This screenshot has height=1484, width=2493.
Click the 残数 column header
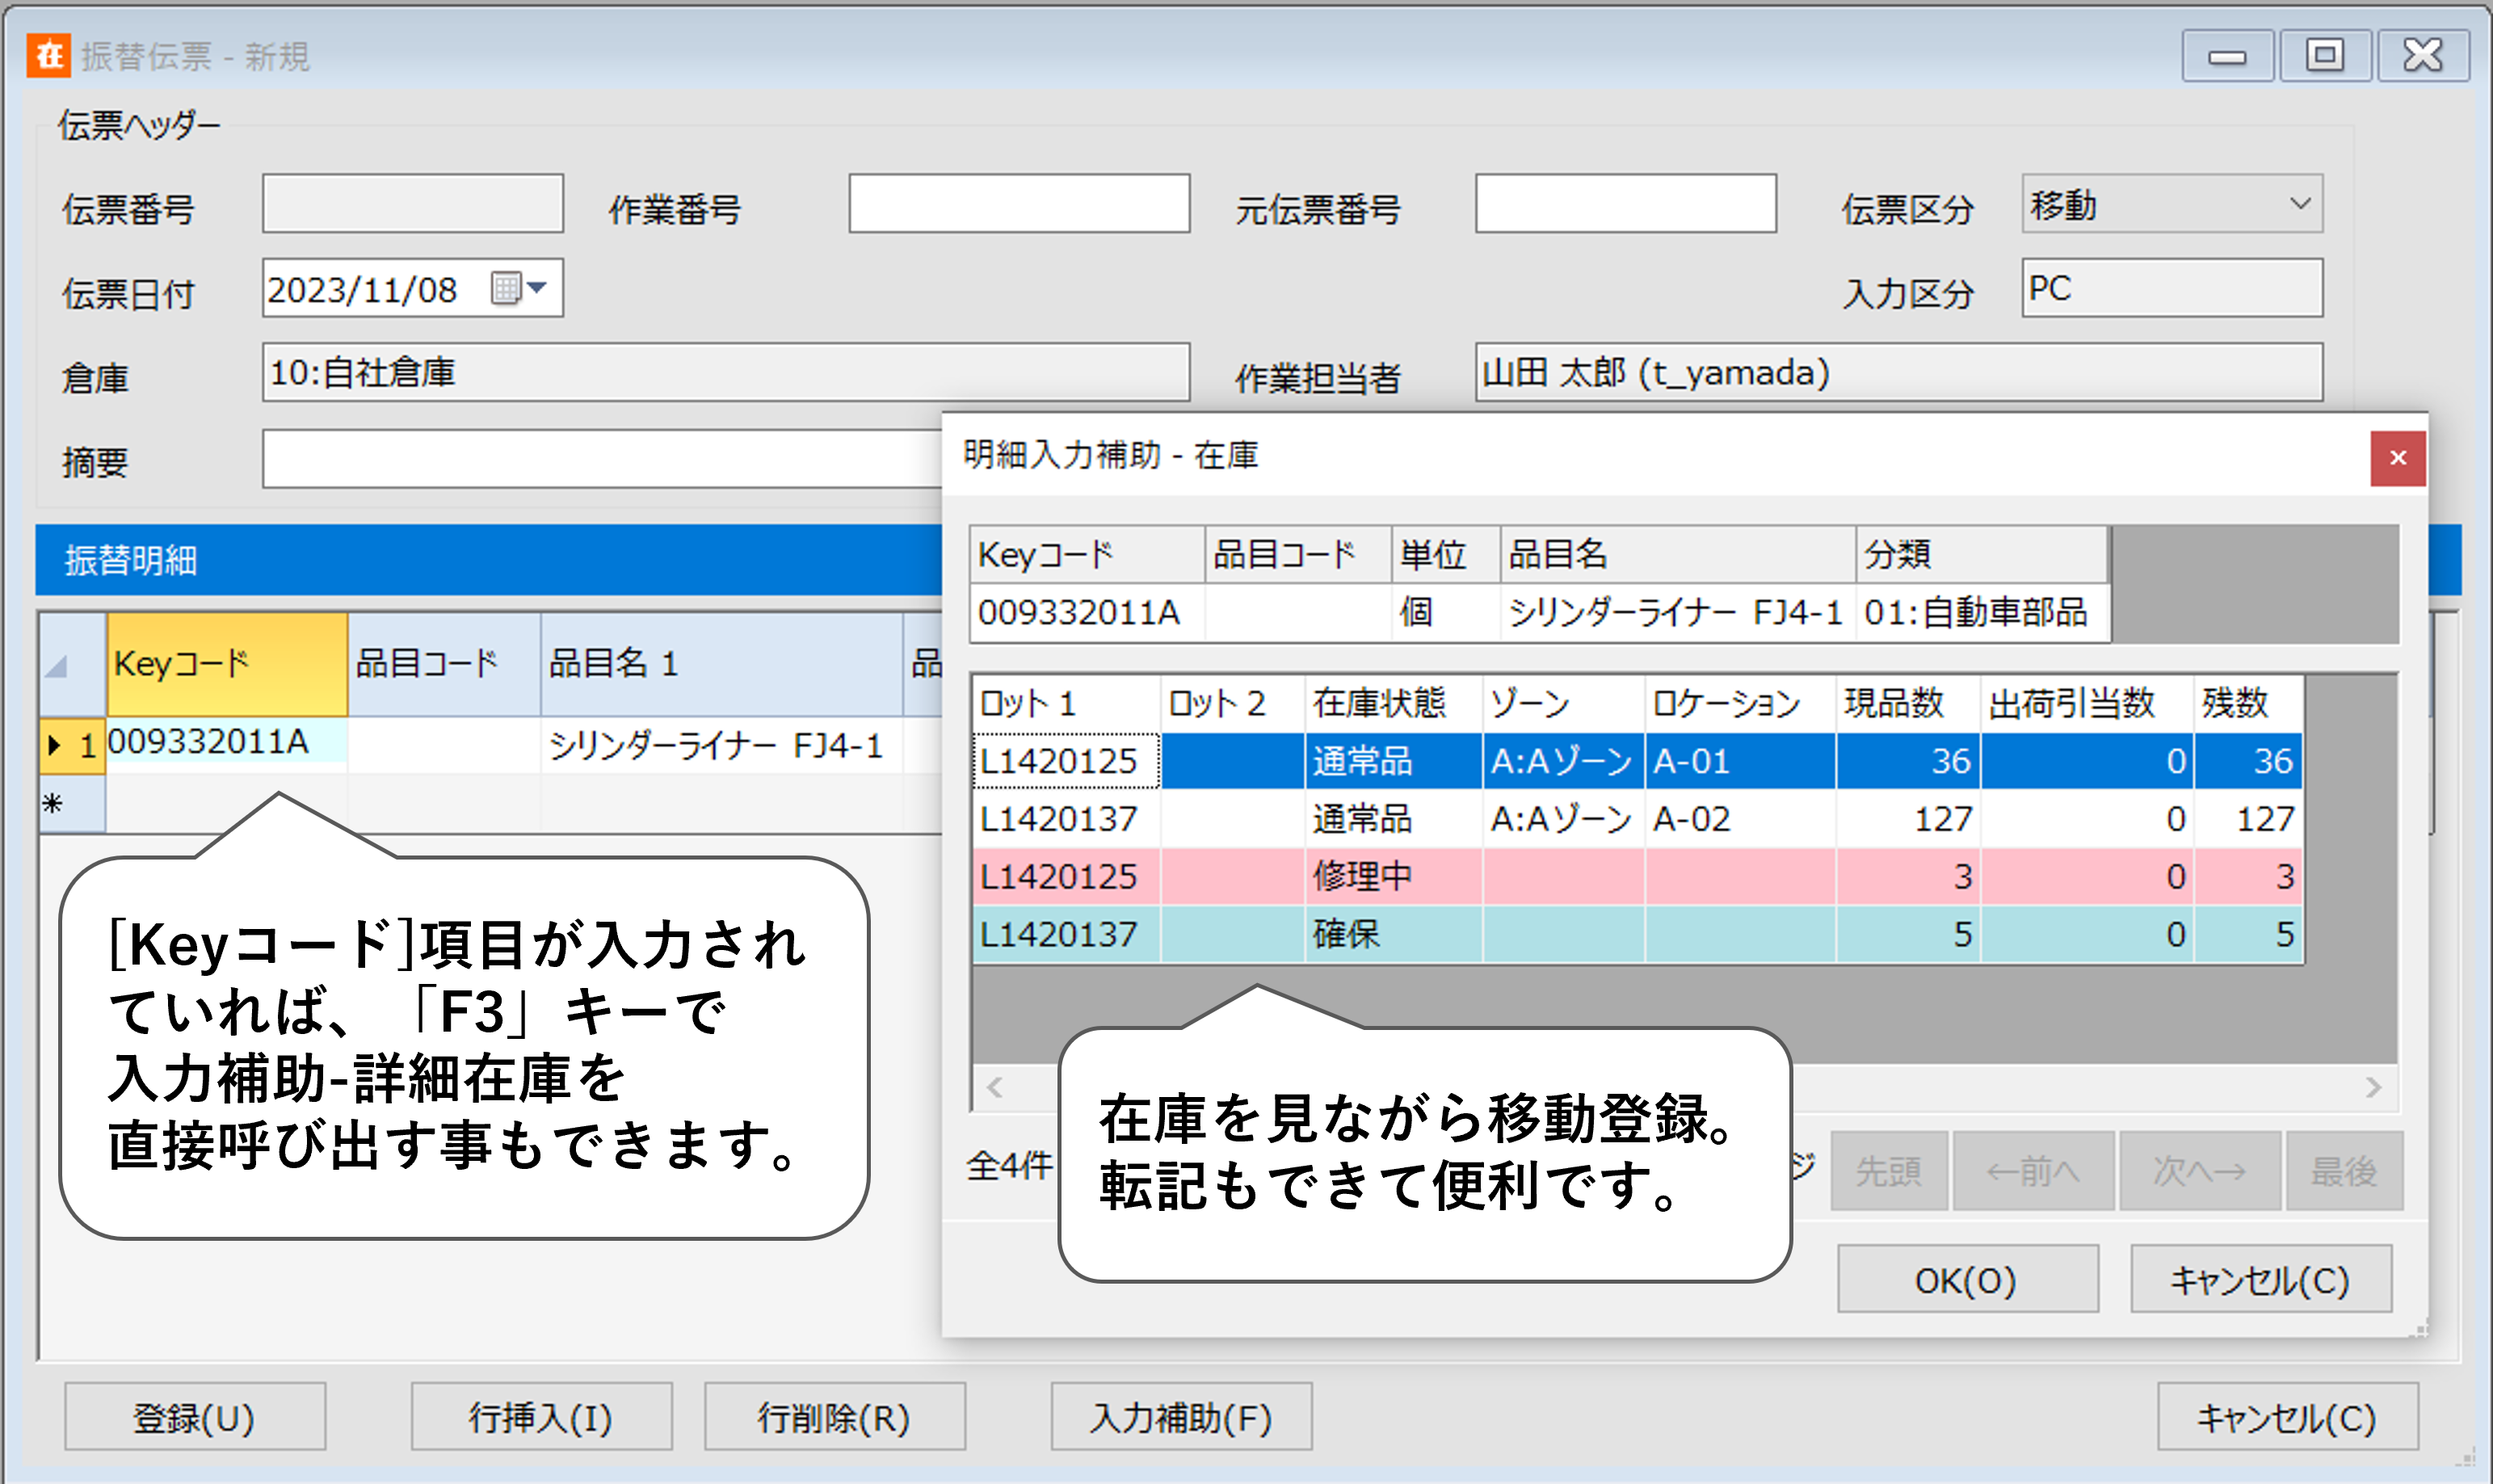[x=2249, y=703]
